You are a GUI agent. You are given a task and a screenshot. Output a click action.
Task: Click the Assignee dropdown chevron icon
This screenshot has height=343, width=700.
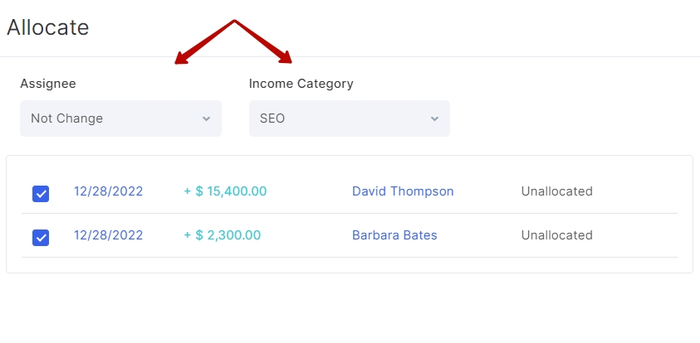point(206,118)
